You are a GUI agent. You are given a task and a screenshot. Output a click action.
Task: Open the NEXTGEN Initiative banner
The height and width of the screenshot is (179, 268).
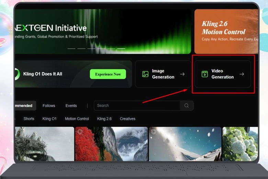point(103,32)
